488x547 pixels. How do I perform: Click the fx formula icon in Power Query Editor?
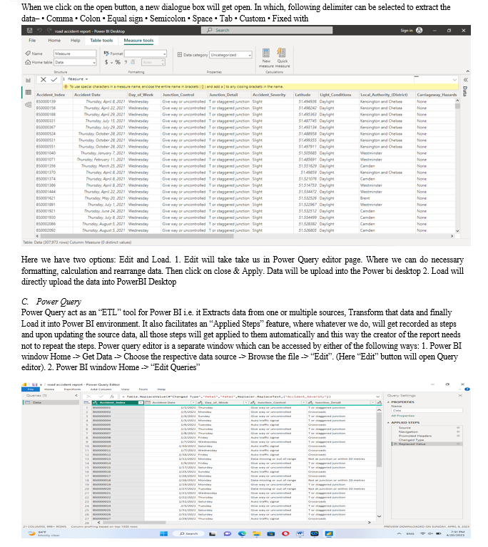[x=112, y=397]
